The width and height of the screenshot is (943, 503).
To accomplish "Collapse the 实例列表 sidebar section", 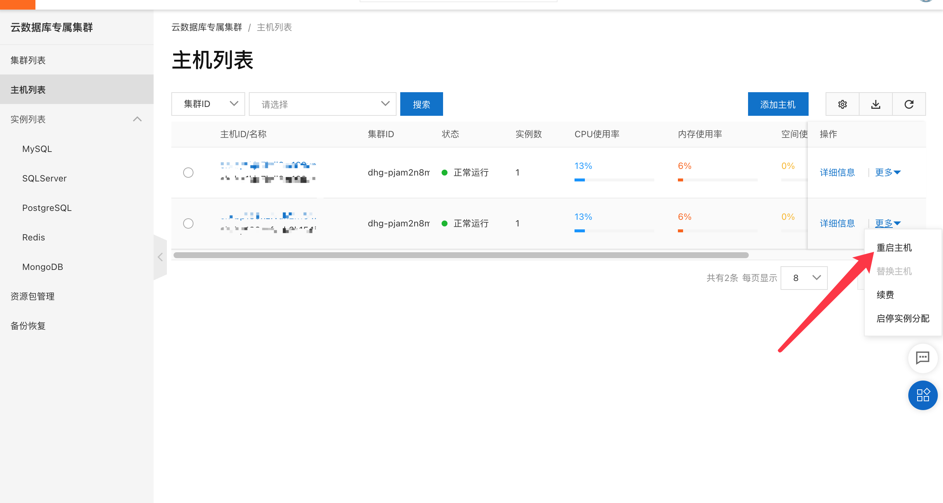I will [x=138, y=119].
